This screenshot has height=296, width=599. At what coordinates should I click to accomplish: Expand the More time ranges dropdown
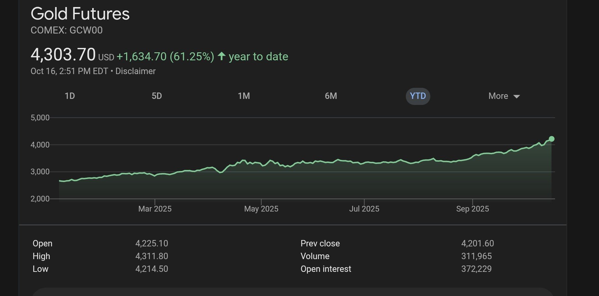click(x=504, y=96)
